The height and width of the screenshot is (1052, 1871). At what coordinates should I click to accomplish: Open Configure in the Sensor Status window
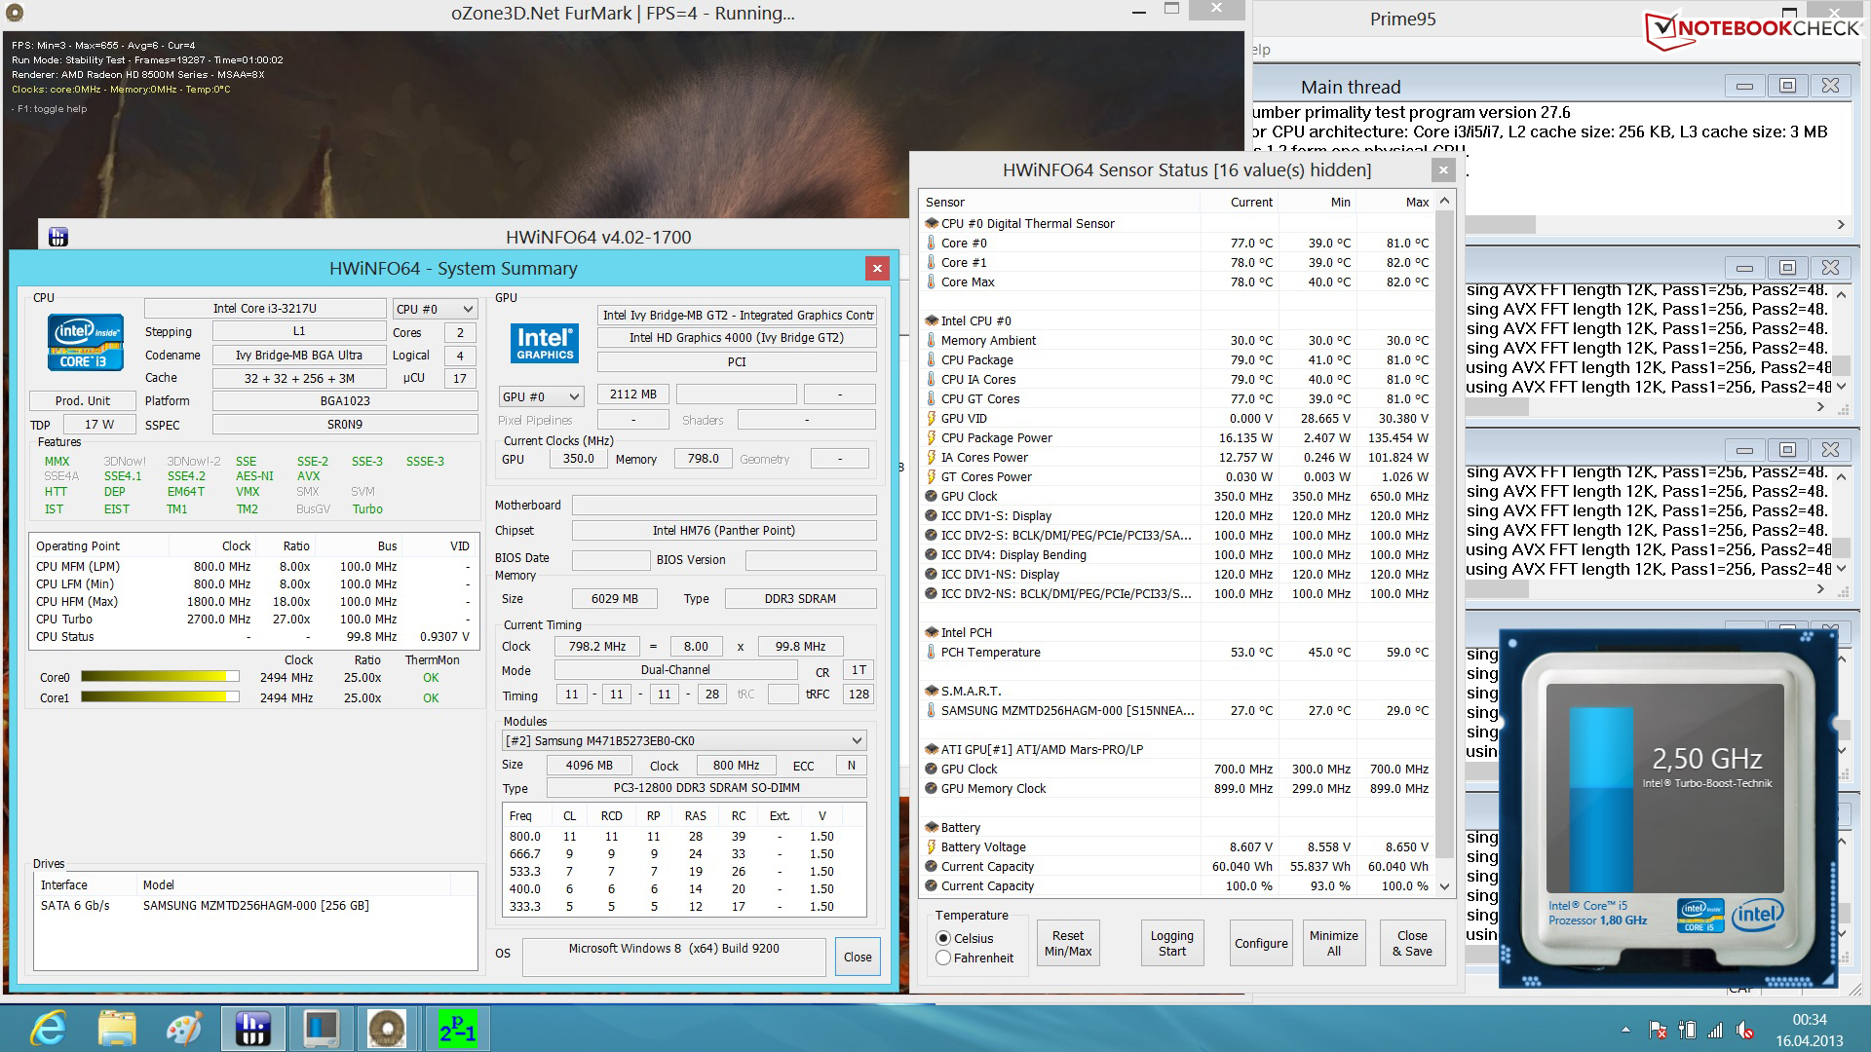click(x=1261, y=943)
